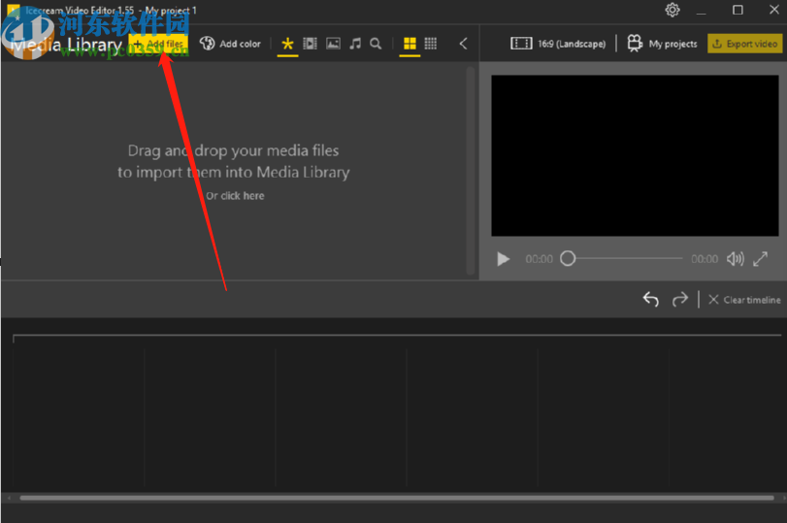The width and height of the screenshot is (787, 523).
Task: Click the media library vertical scrollbar
Action: 471,171
